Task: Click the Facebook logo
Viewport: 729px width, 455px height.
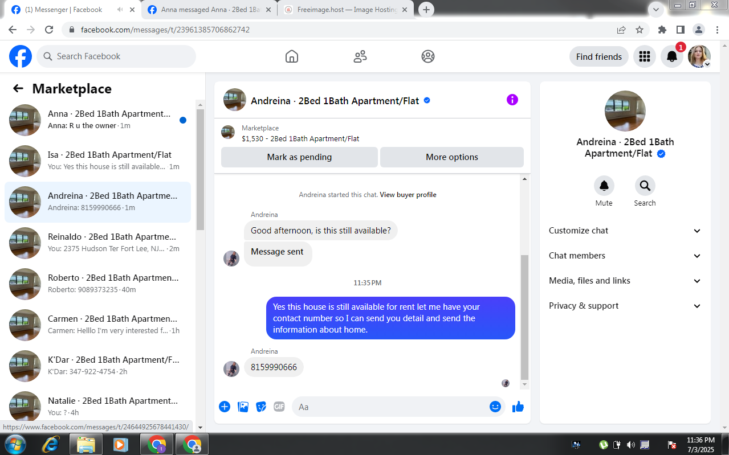Action: (x=21, y=56)
